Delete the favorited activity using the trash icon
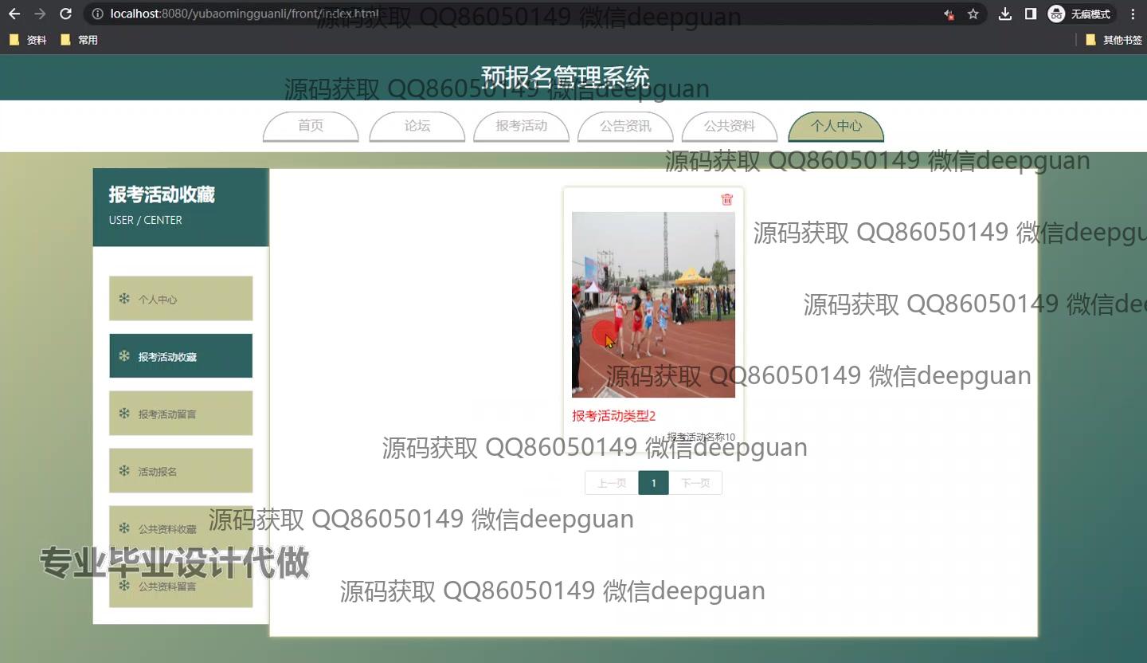 726,199
